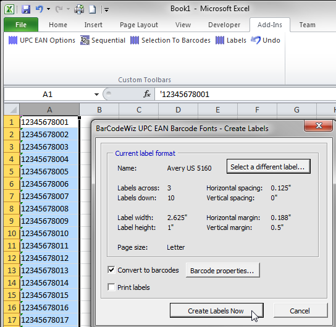Select column D header
The height and width of the screenshot is (327, 336).
178,110
